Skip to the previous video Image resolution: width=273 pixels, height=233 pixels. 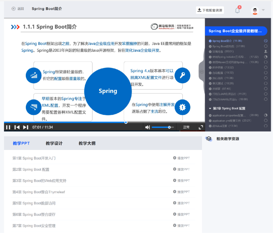coord(17,127)
